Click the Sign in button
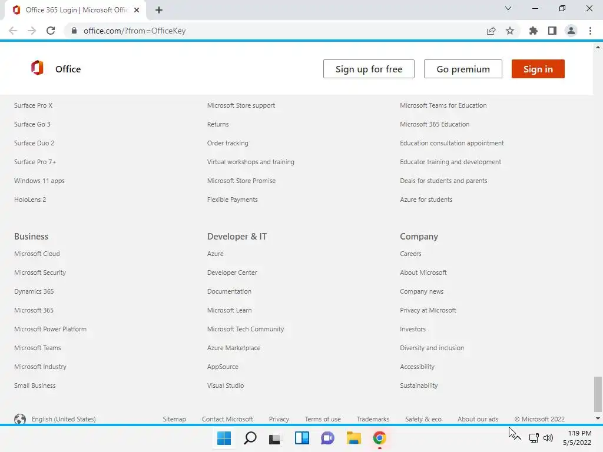This screenshot has height=452, width=603. (x=538, y=69)
